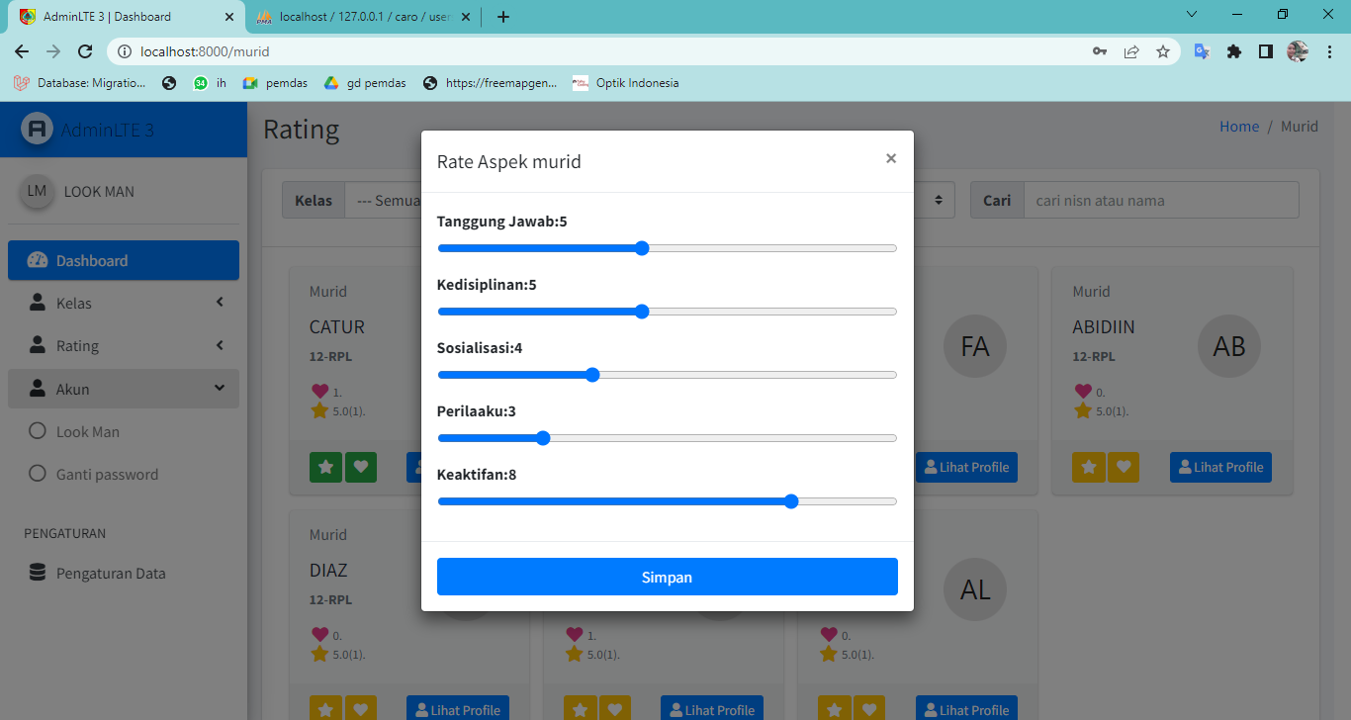Click the green star button on CATUR card
Viewport: 1351px width, 720px height.
click(x=324, y=467)
